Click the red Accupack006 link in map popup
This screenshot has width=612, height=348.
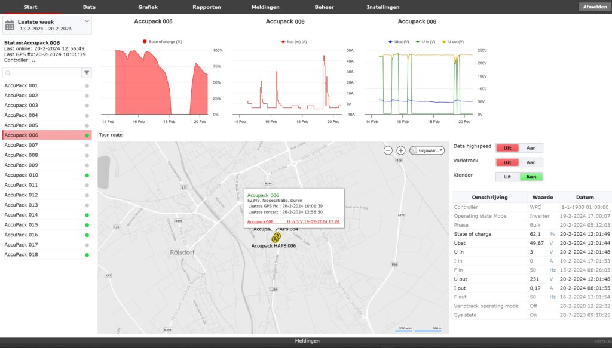click(x=260, y=221)
